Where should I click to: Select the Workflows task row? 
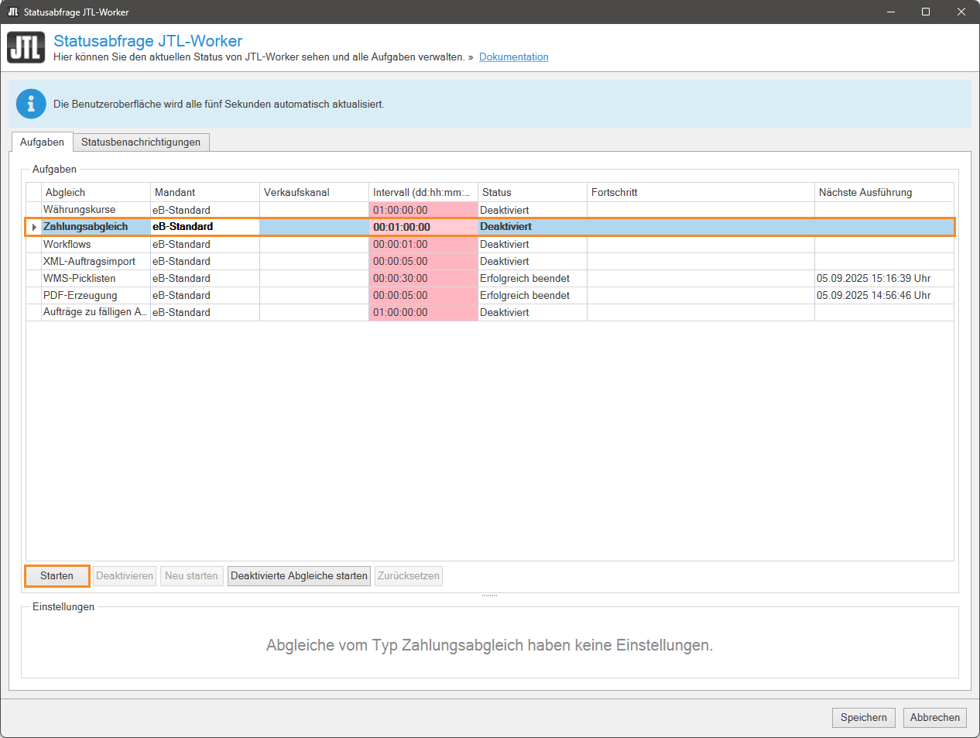point(67,244)
